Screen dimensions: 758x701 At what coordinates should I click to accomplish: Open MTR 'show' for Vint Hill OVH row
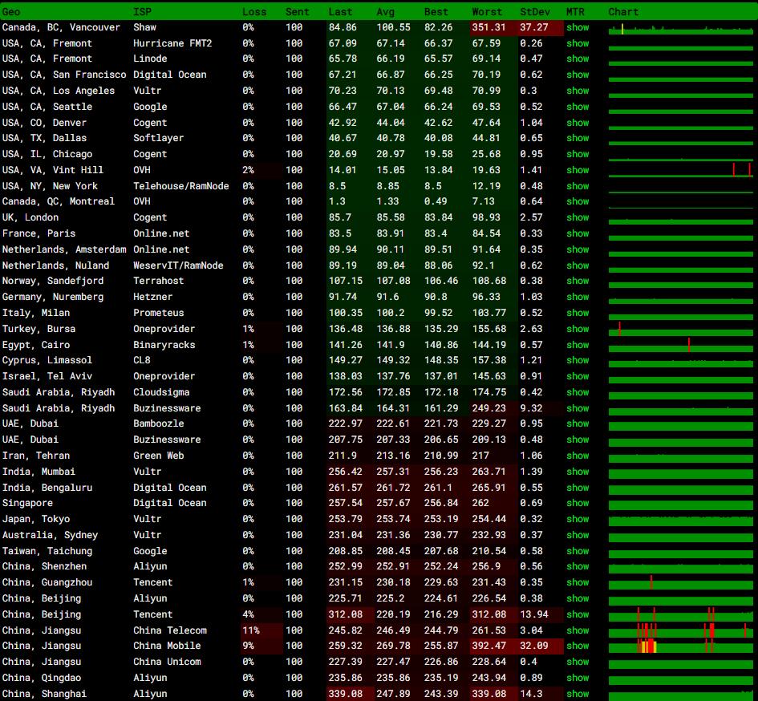pyautogui.click(x=578, y=170)
